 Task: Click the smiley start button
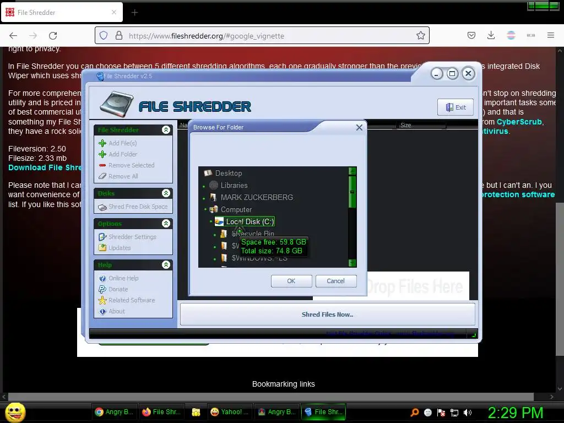point(15,412)
